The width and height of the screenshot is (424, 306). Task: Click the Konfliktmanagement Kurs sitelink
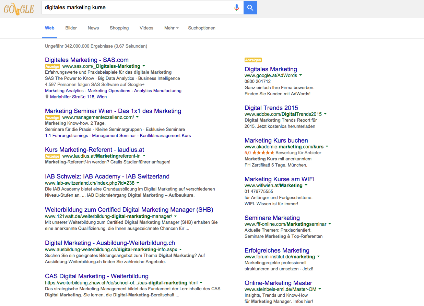165,136
